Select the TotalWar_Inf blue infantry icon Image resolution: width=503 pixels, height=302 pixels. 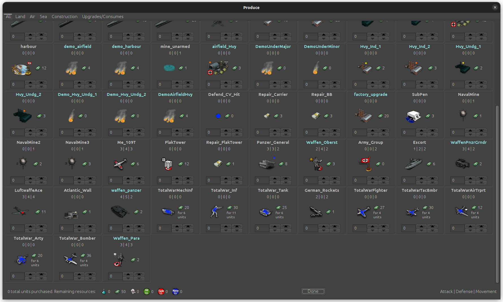pos(216,211)
